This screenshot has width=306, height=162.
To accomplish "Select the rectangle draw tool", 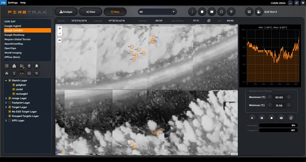I will coord(212,12).
